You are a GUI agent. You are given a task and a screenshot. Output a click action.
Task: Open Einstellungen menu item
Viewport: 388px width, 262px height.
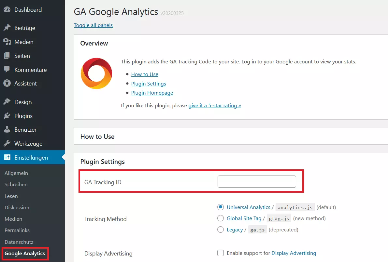click(33, 157)
